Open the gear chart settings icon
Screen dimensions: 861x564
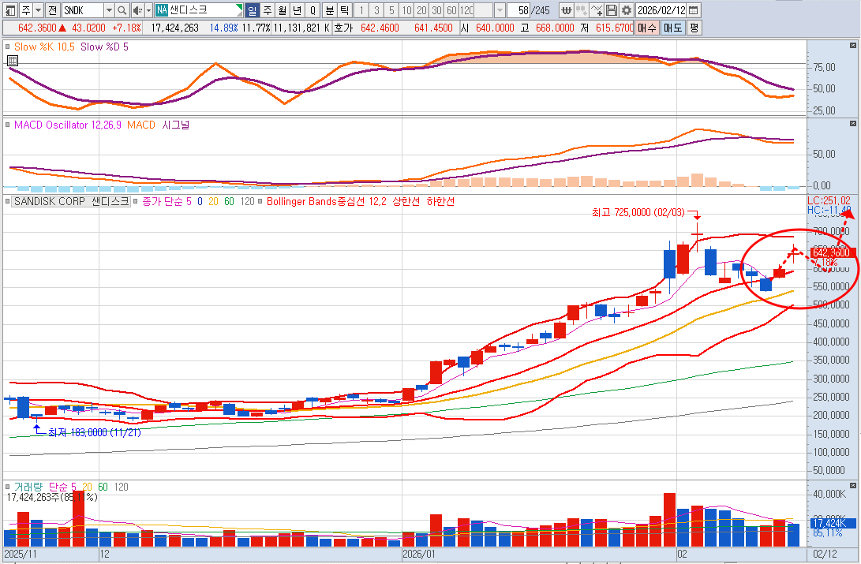[x=626, y=10]
